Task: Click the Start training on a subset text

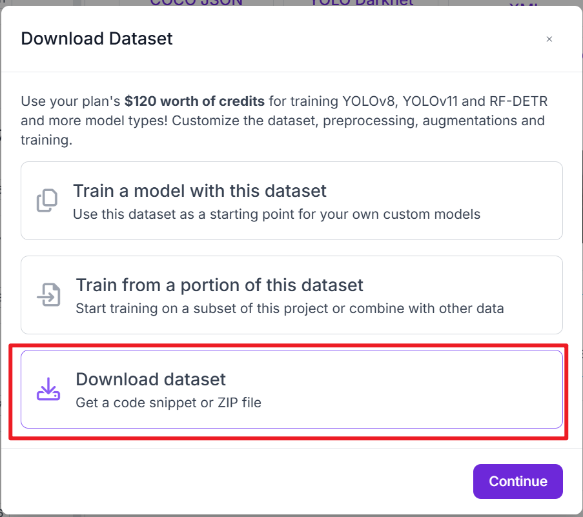Action: tap(289, 309)
